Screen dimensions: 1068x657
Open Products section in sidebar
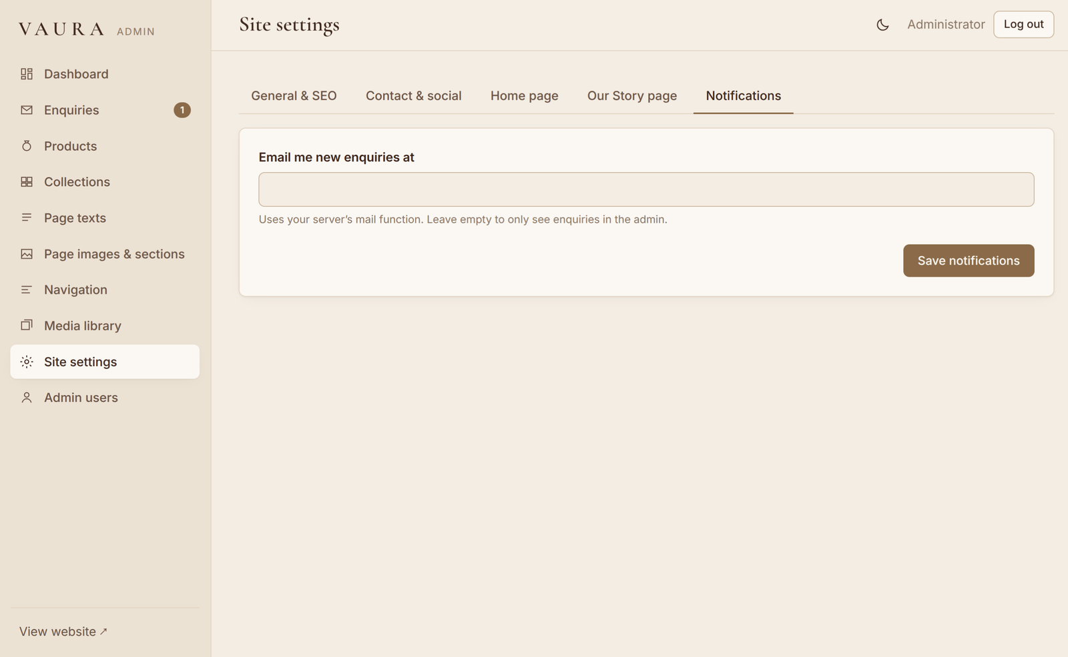(x=105, y=146)
